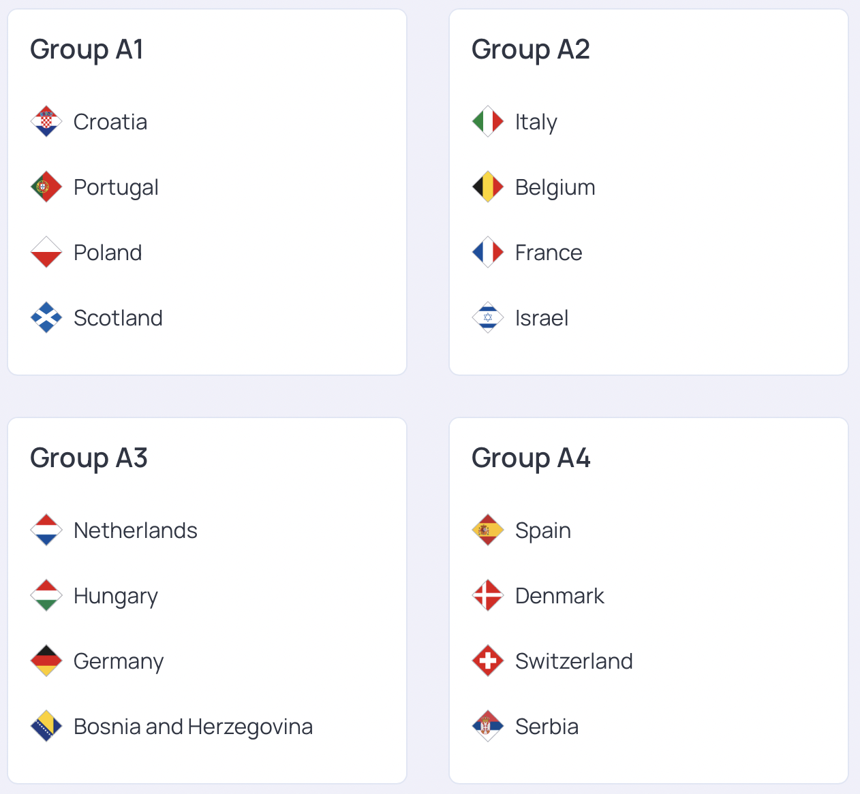Click the Portugal flag icon
The image size is (860, 794).
tap(46, 187)
